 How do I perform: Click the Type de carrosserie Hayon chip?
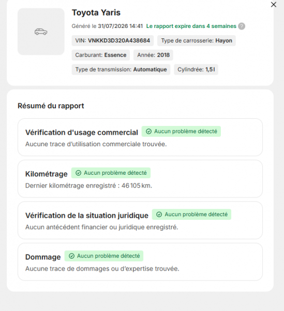(197, 40)
